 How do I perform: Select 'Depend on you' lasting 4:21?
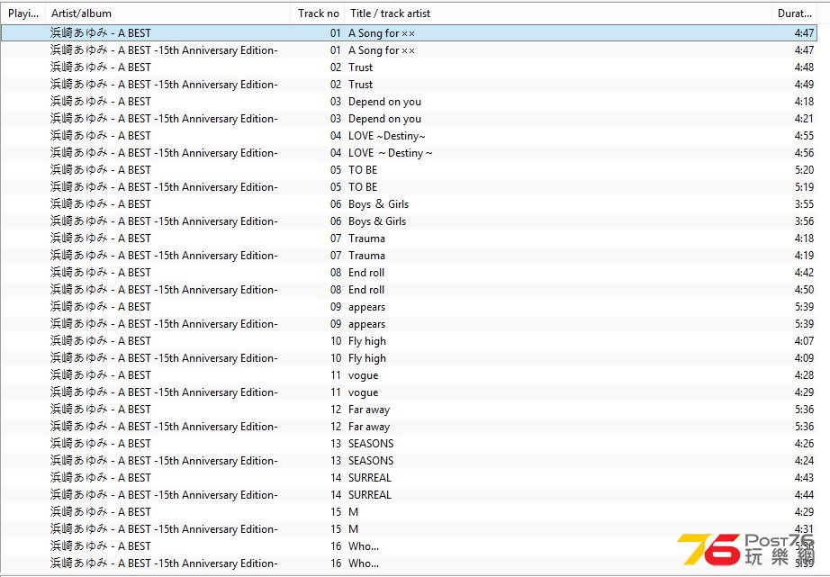tap(384, 119)
